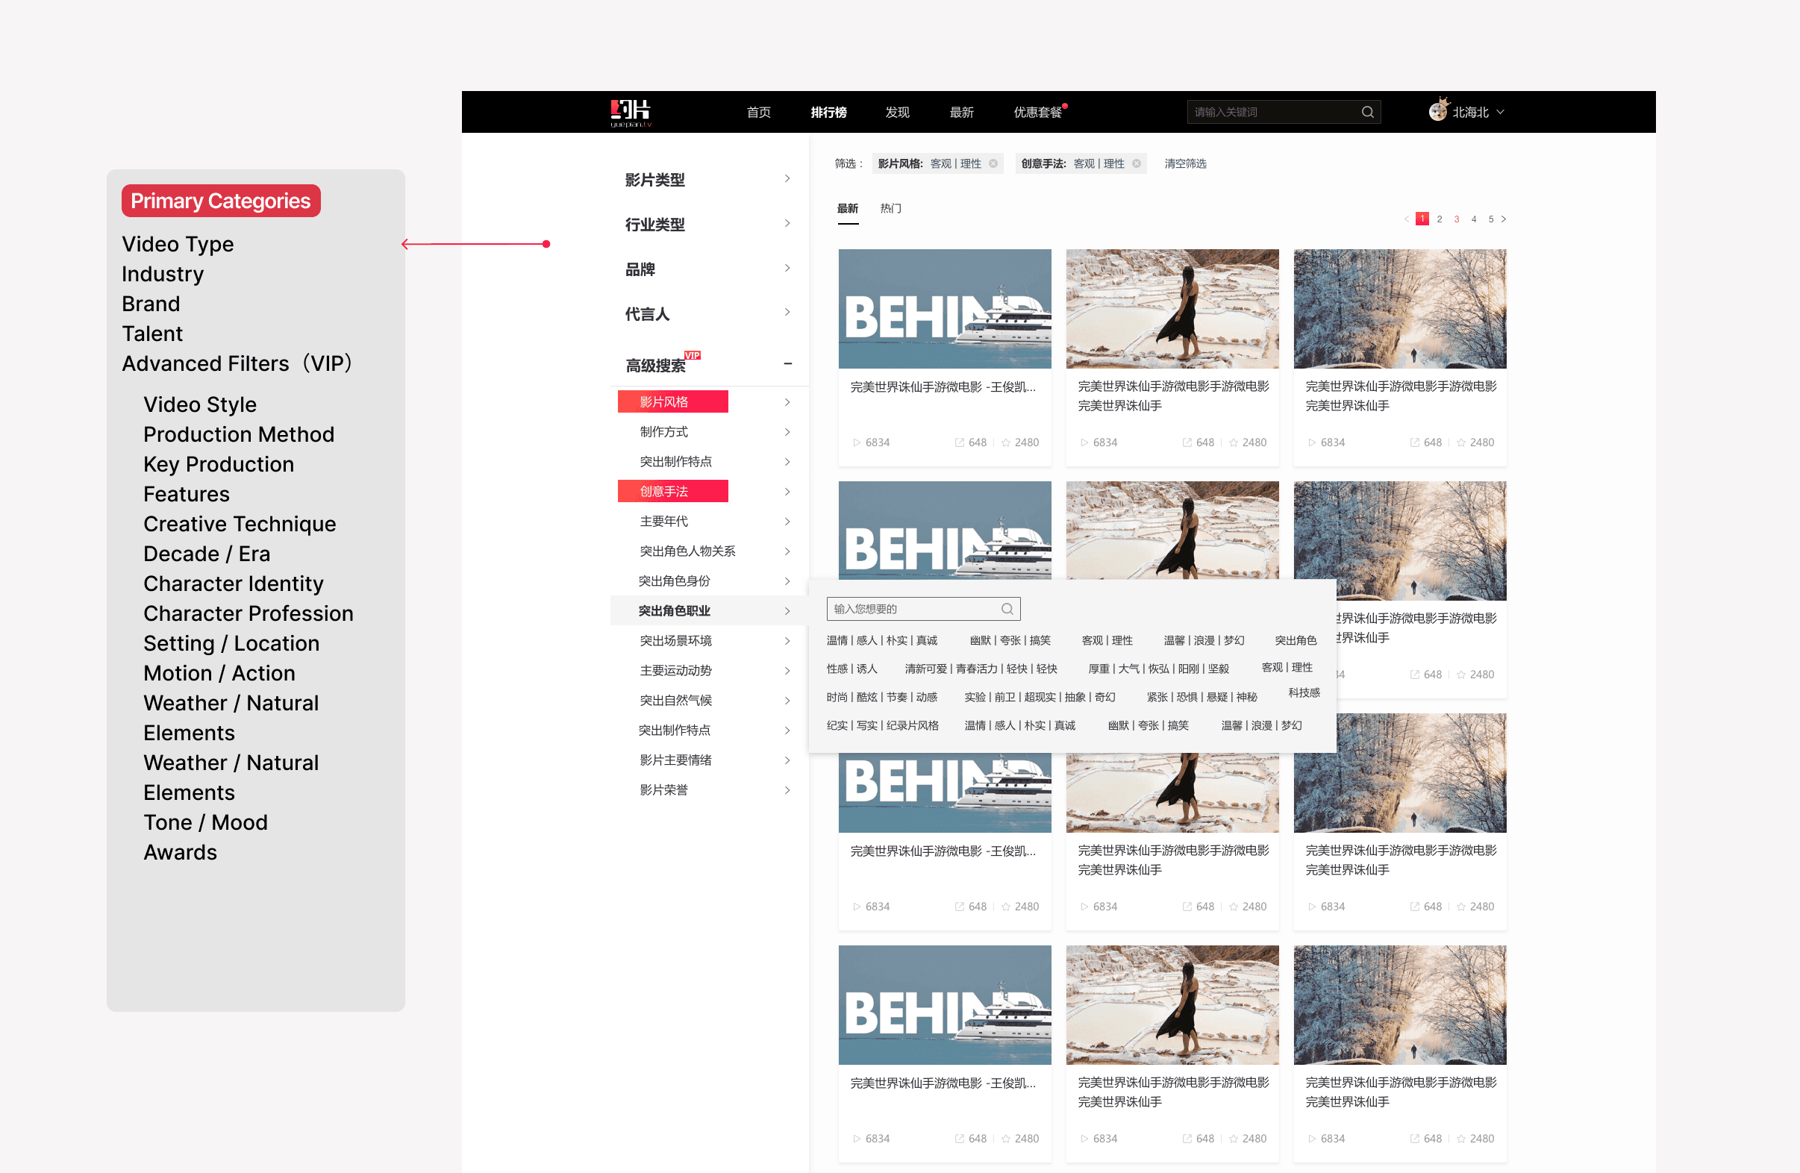
Task: Select 主要运动动势 filter item
Action: [x=675, y=670]
